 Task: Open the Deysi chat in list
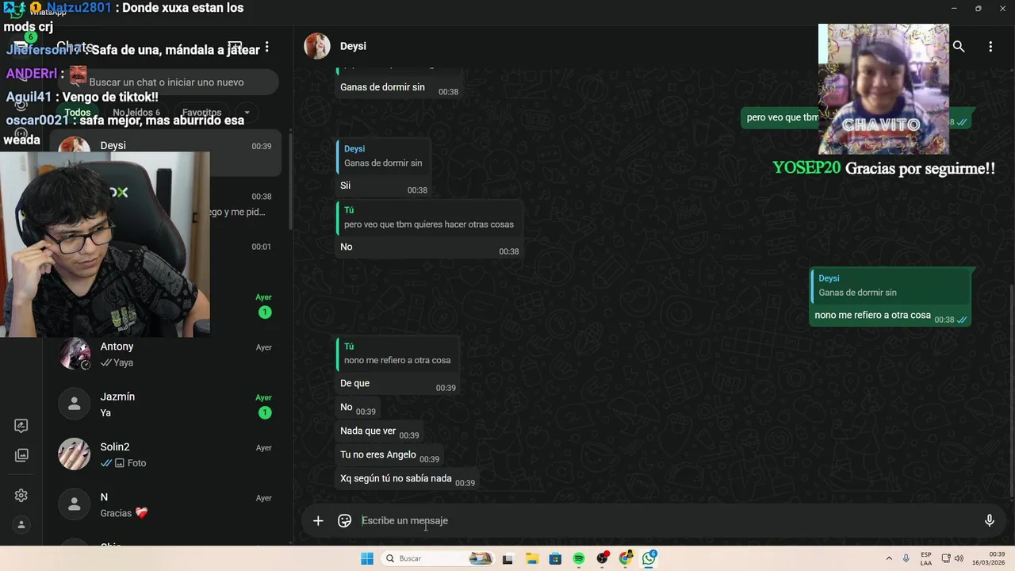[x=166, y=153]
